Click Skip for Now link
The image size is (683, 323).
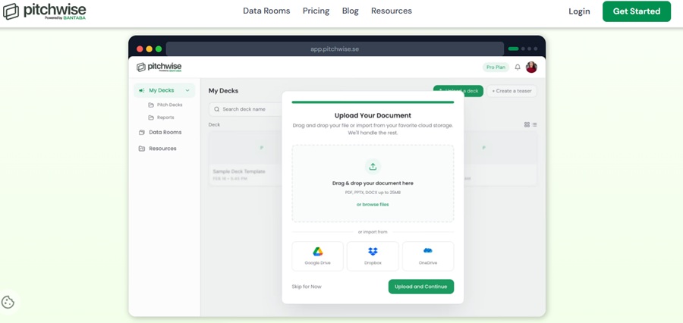[x=307, y=287]
